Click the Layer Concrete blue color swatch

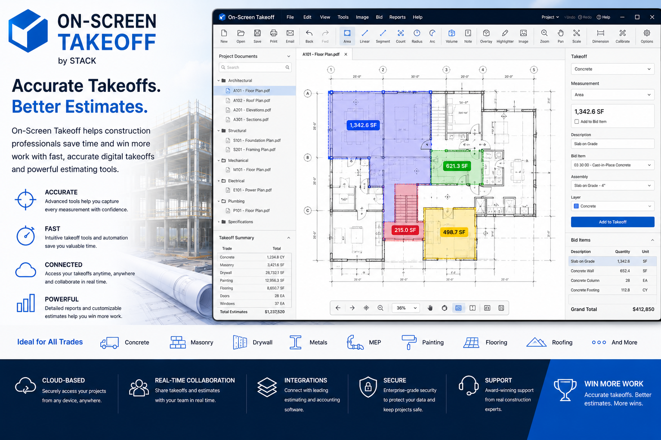coord(576,206)
